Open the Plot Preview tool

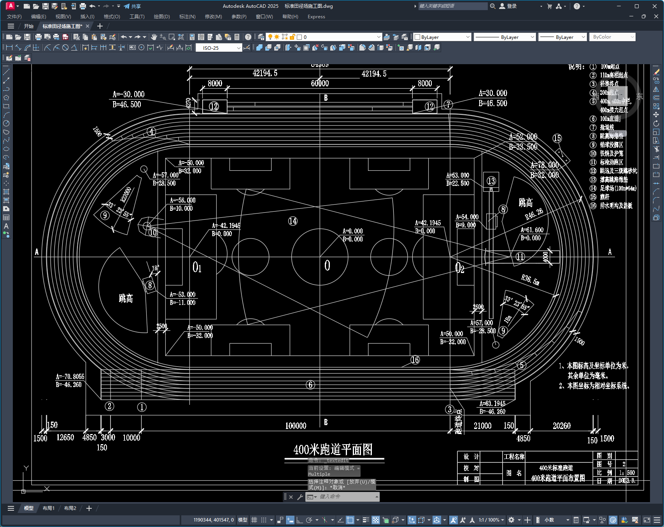pos(47,37)
